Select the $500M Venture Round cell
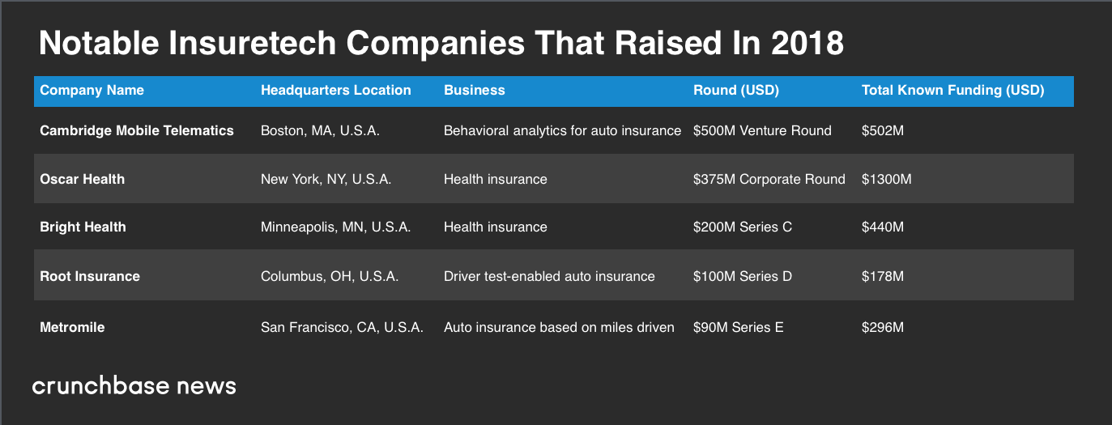 [761, 130]
